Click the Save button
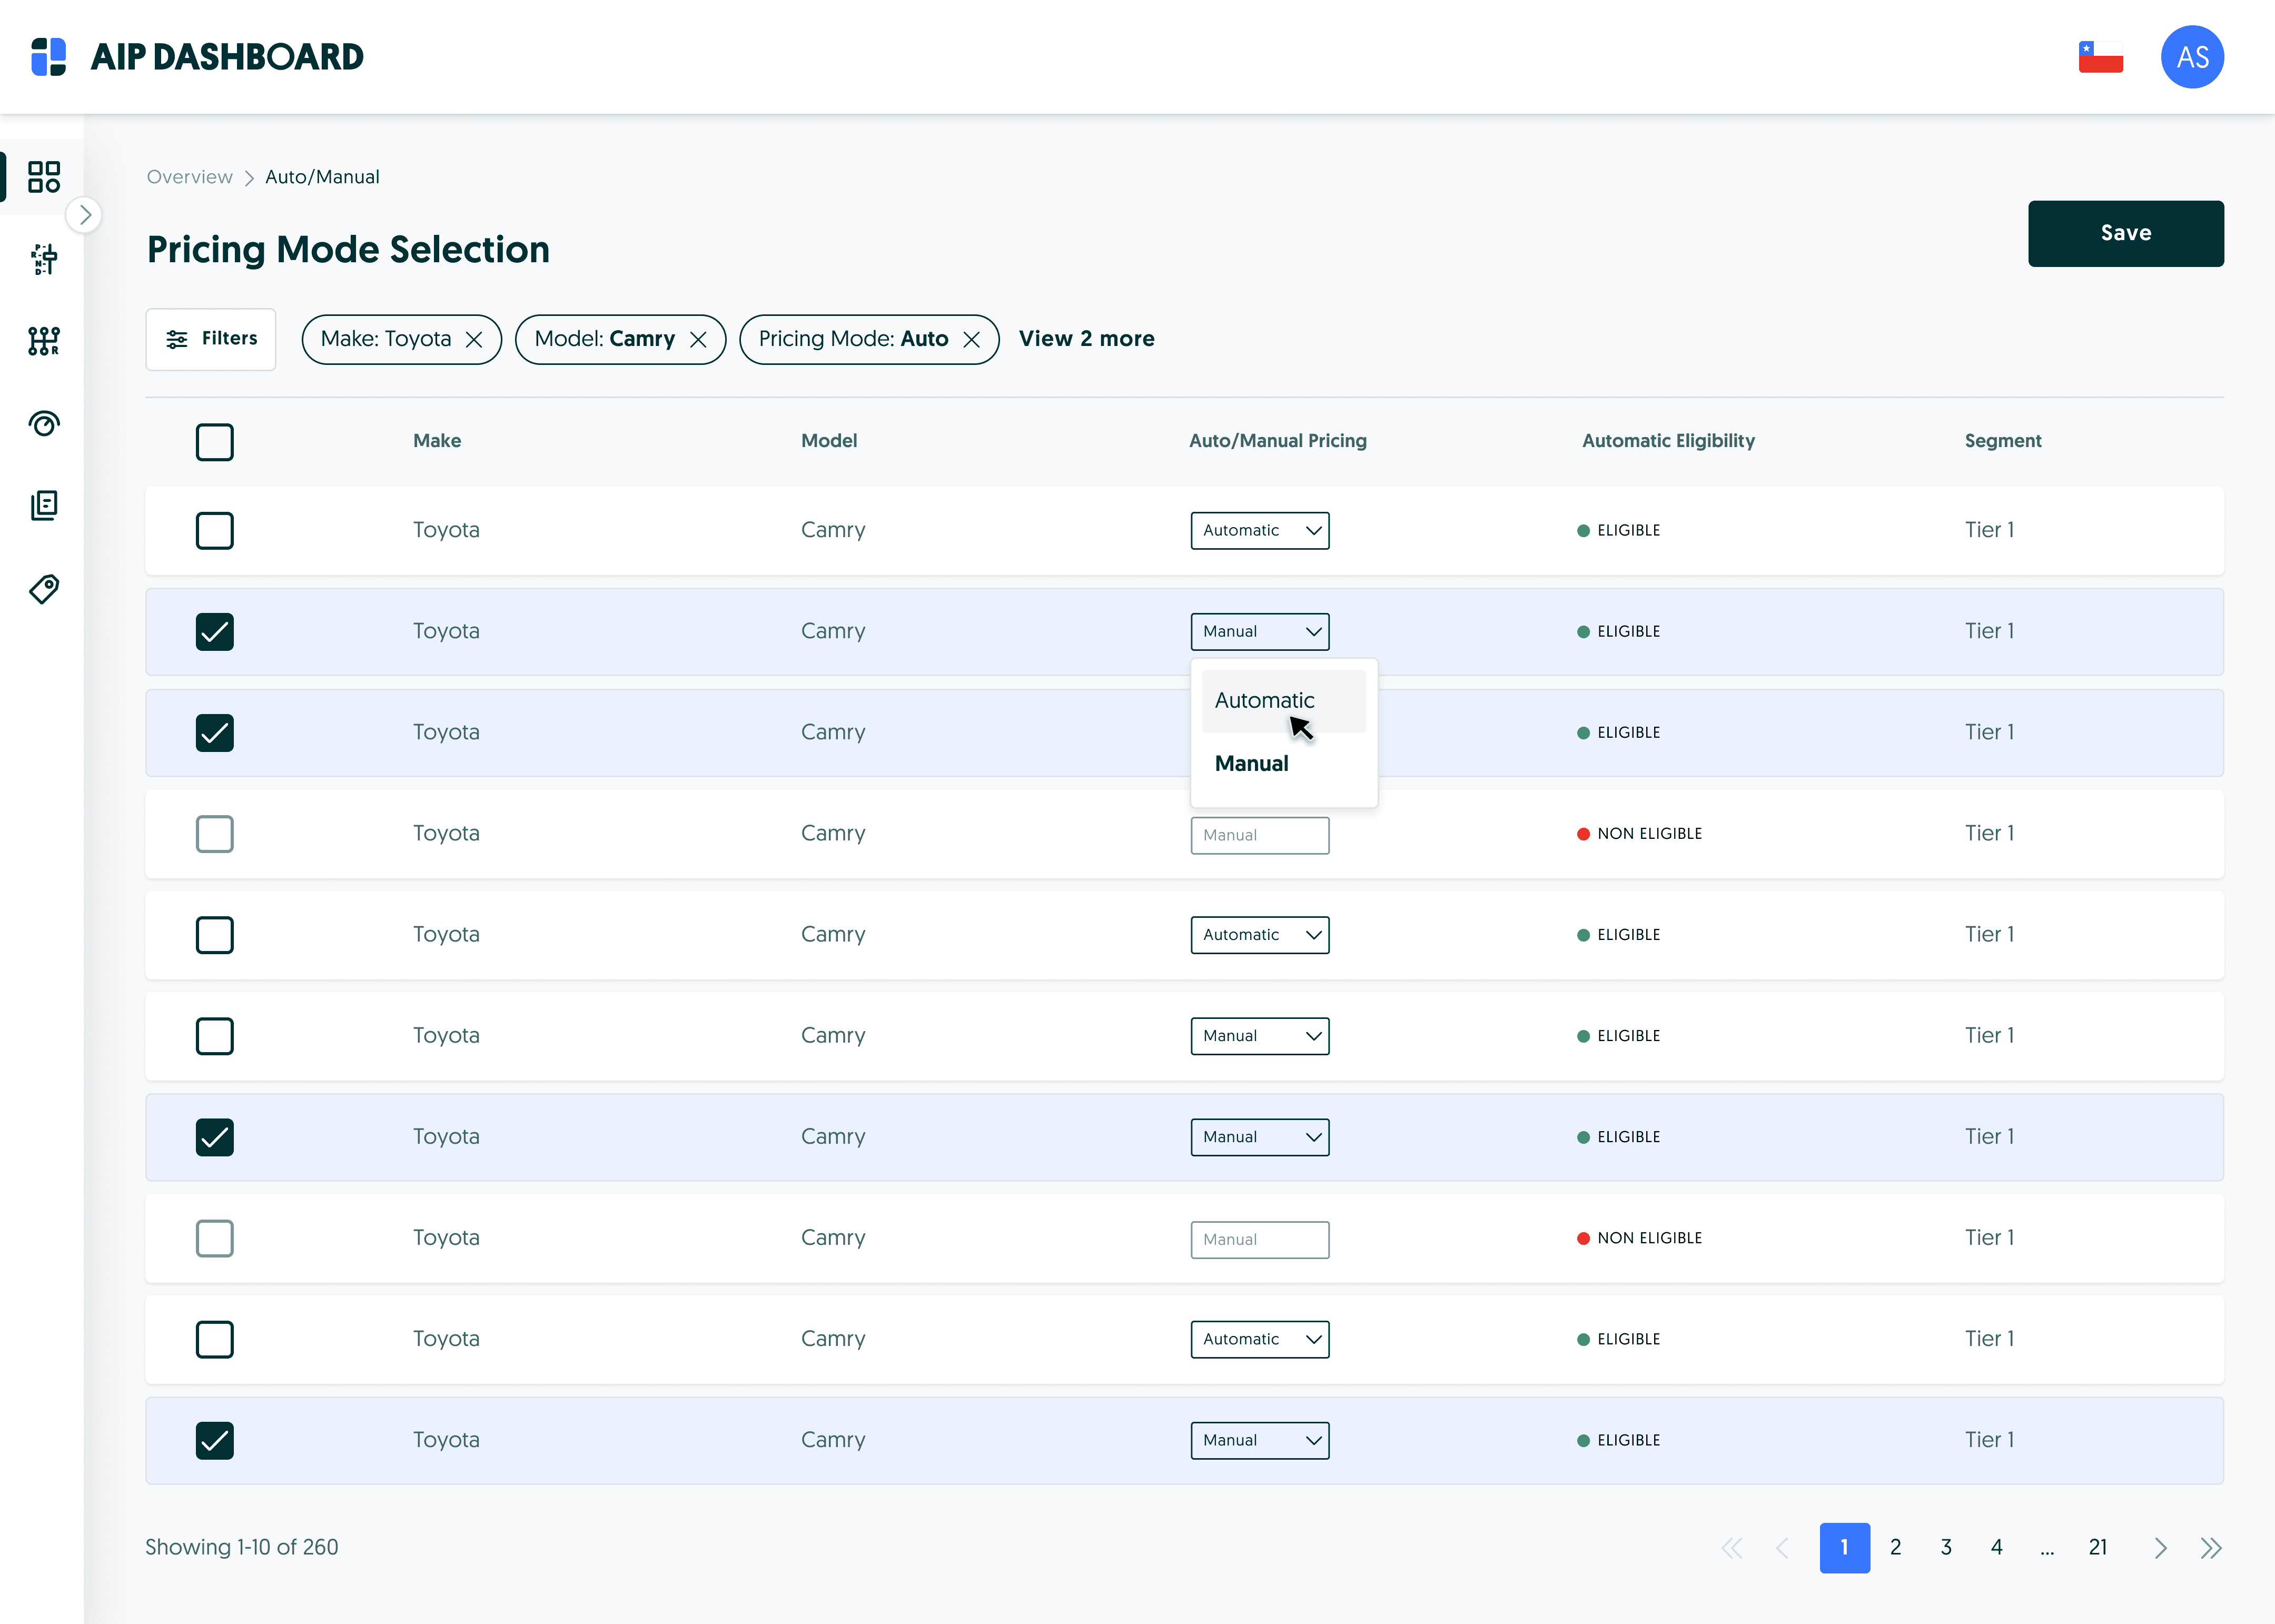Viewport: 2275px width, 1624px height. [2125, 233]
